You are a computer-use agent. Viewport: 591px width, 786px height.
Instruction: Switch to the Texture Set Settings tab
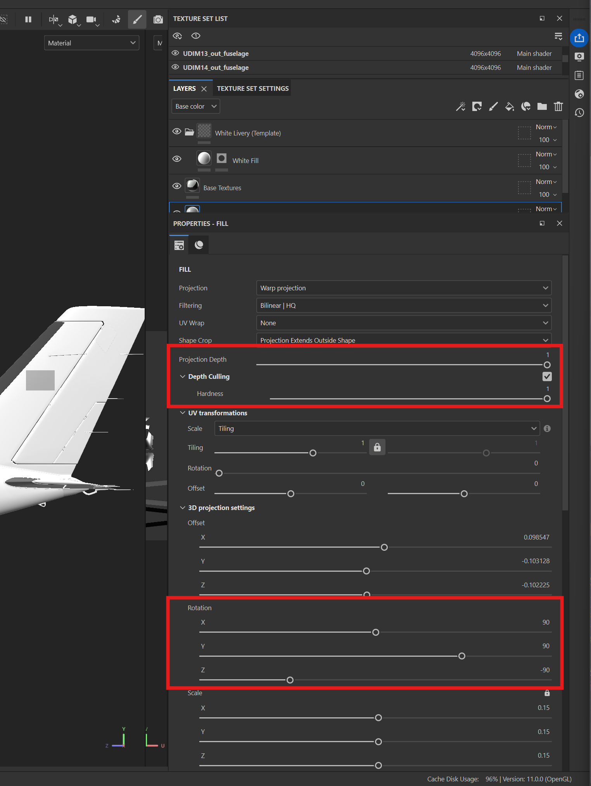pos(252,88)
